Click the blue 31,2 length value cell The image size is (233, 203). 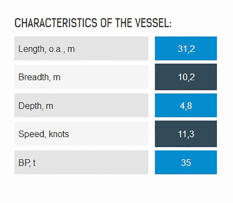186,49
